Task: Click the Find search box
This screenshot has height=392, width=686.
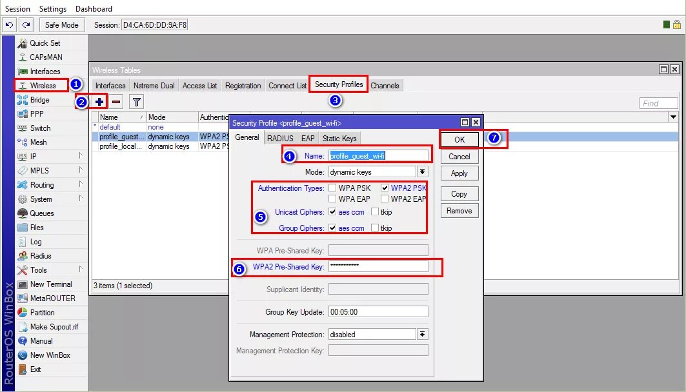Action: 658,103
